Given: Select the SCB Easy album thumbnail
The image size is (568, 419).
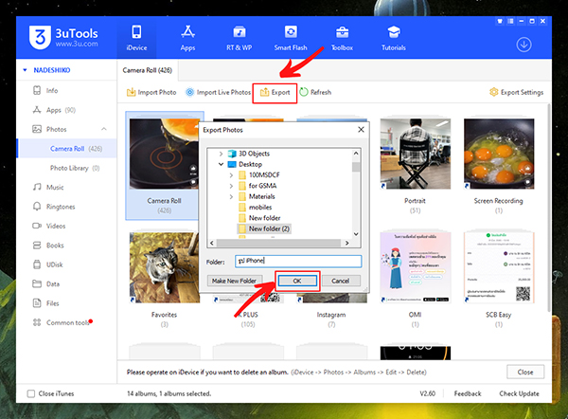Looking at the screenshot, I should click(499, 267).
